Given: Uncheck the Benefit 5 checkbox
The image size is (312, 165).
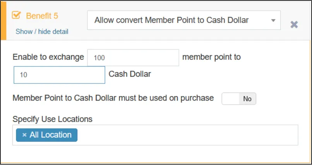Looking at the screenshot, I should [x=16, y=15].
